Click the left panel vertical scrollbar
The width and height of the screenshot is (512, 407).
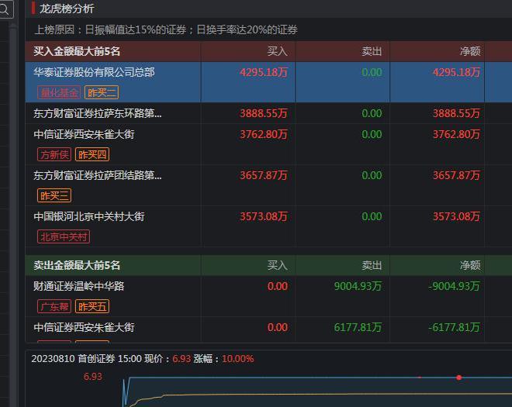tap(12, 216)
